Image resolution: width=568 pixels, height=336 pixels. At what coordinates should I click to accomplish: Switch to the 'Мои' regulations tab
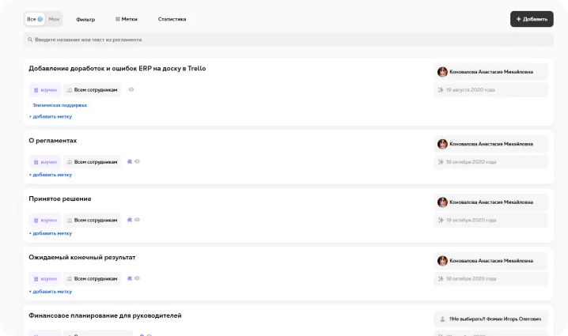(x=54, y=19)
